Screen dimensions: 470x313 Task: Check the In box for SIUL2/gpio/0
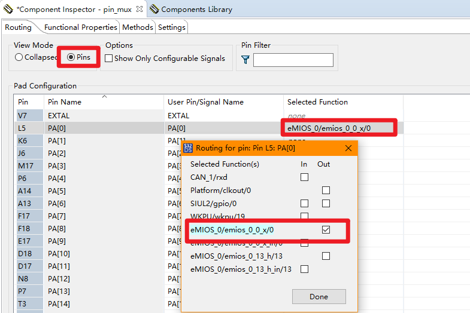(304, 203)
